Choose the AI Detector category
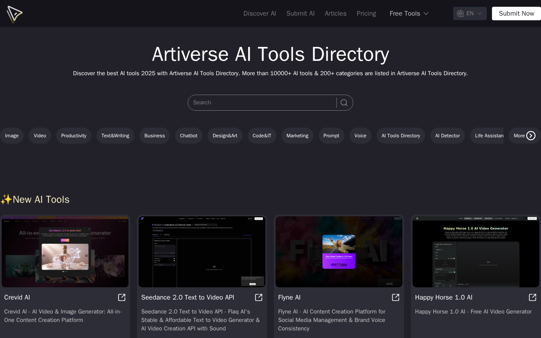Screen dimensions: 541x338 click(x=447, y=136)
